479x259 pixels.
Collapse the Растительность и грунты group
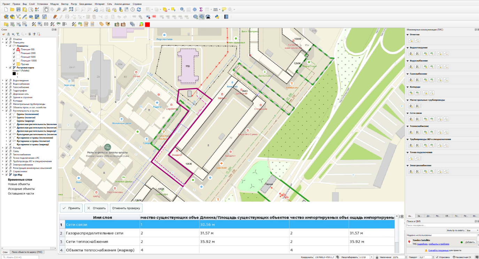[3, 111]
